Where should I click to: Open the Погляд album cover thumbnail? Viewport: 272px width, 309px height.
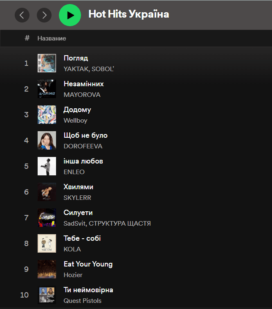click(47, 63)
